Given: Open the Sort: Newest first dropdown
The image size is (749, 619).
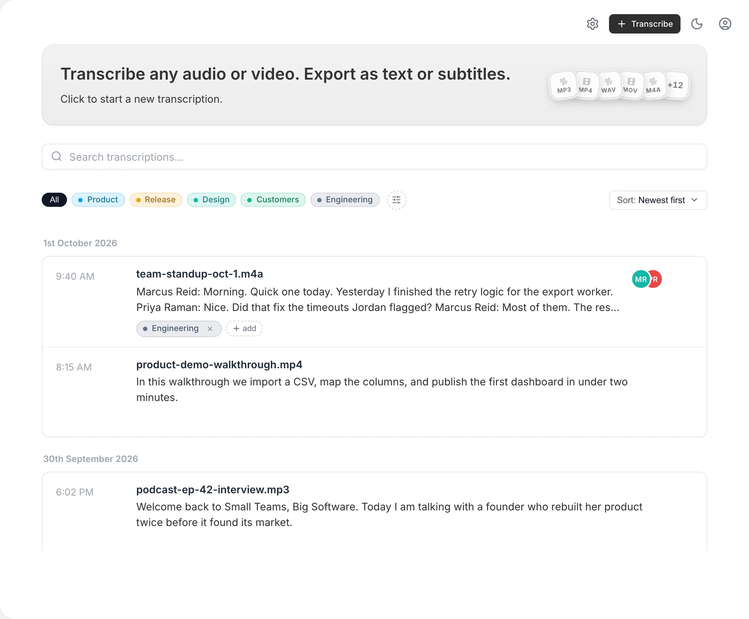Looking at the screenshot, I should point(658,200).
